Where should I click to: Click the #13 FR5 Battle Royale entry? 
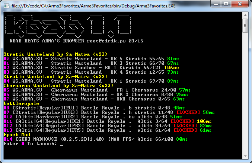(108, 130)
